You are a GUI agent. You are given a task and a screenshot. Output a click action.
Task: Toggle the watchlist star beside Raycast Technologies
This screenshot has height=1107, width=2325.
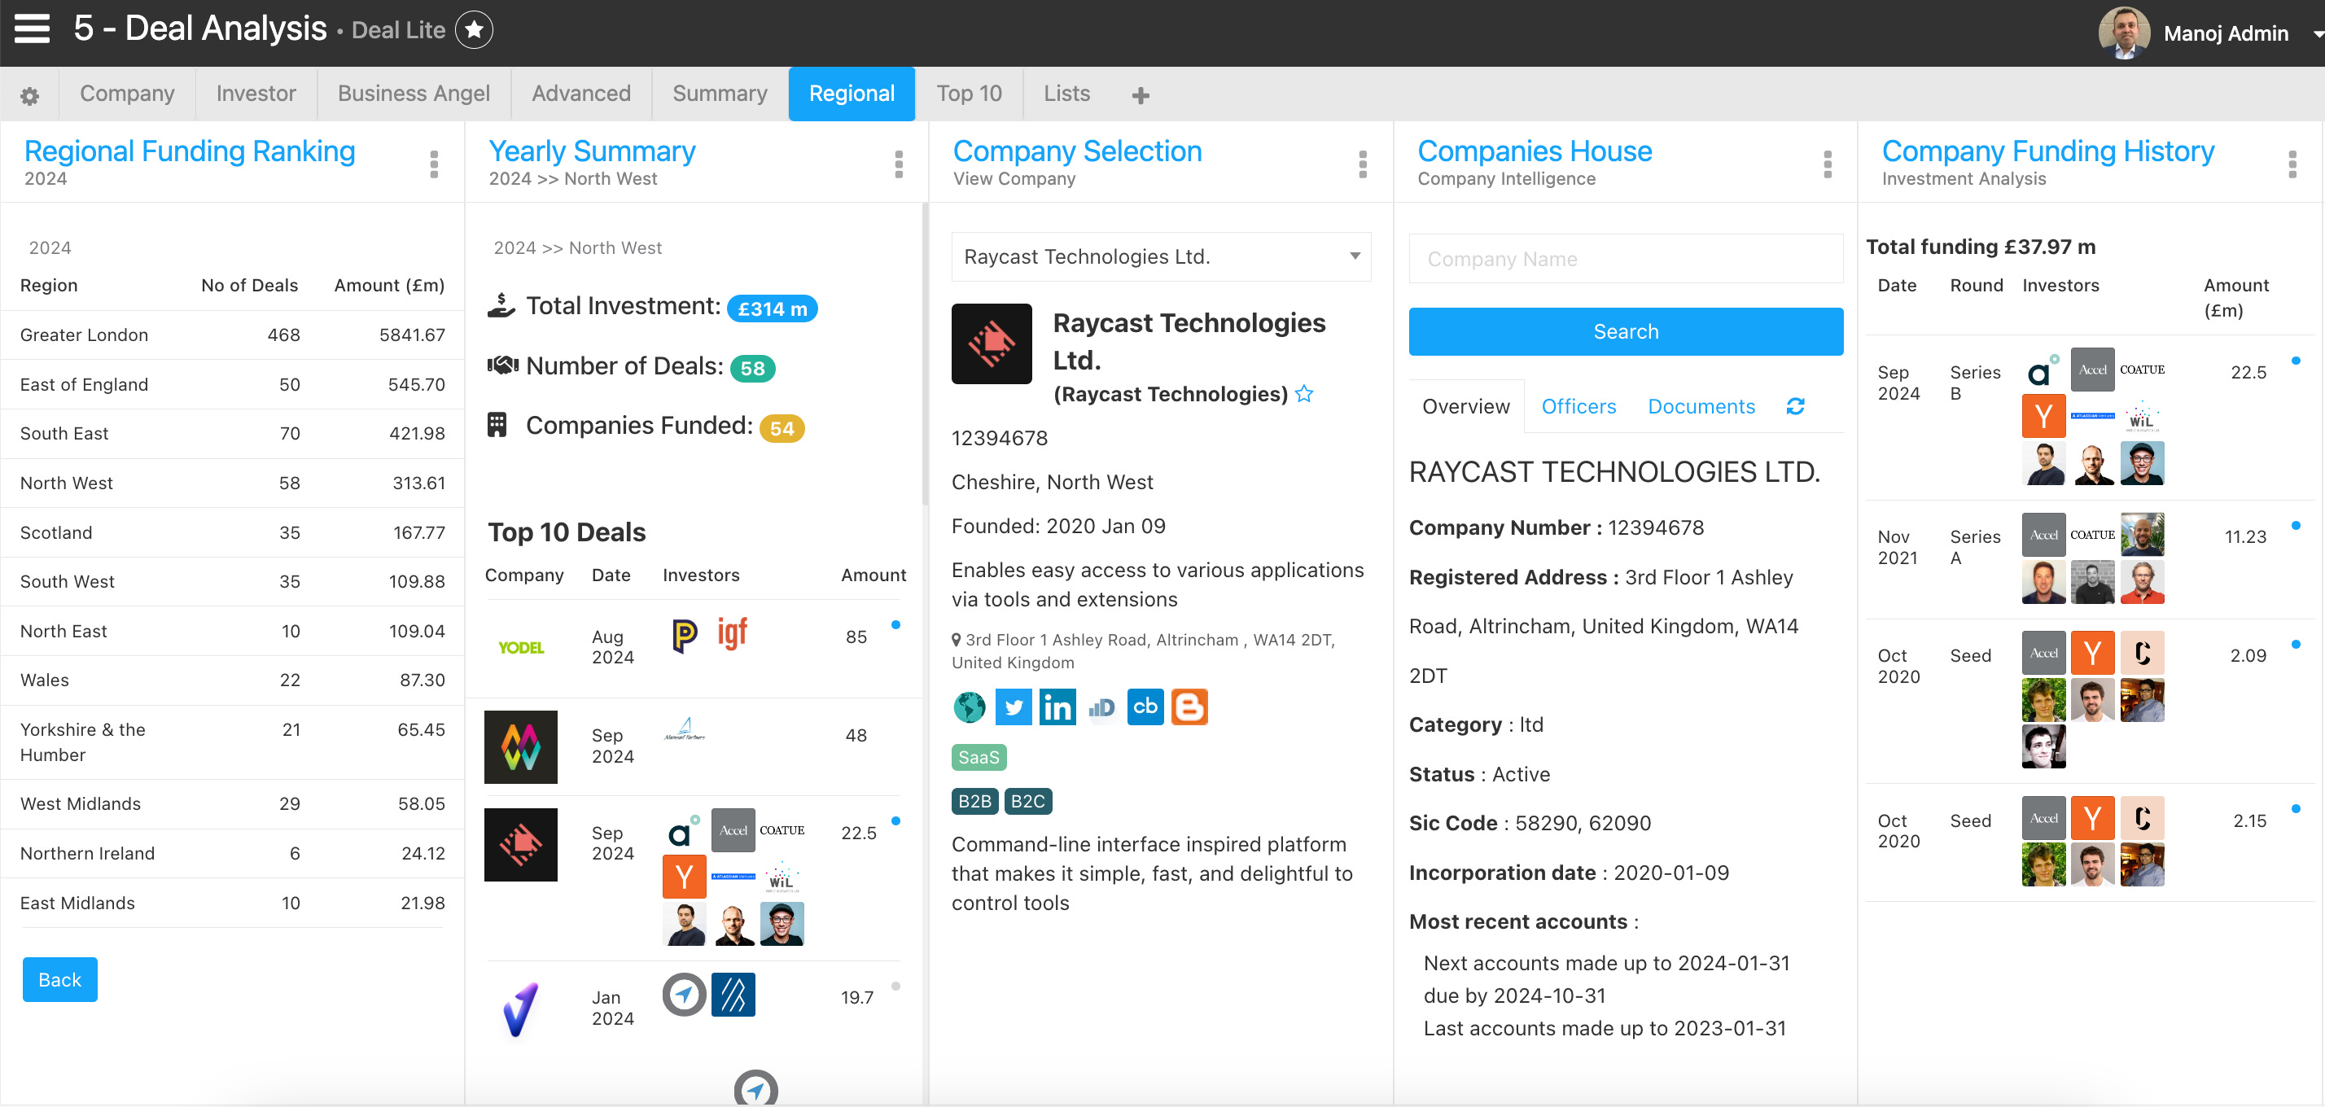click(x=1304, y=394)
